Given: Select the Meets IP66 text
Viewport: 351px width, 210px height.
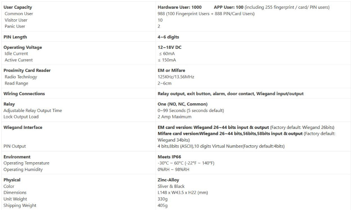Looking at the screenshot, I should click(x=169, y=157).
